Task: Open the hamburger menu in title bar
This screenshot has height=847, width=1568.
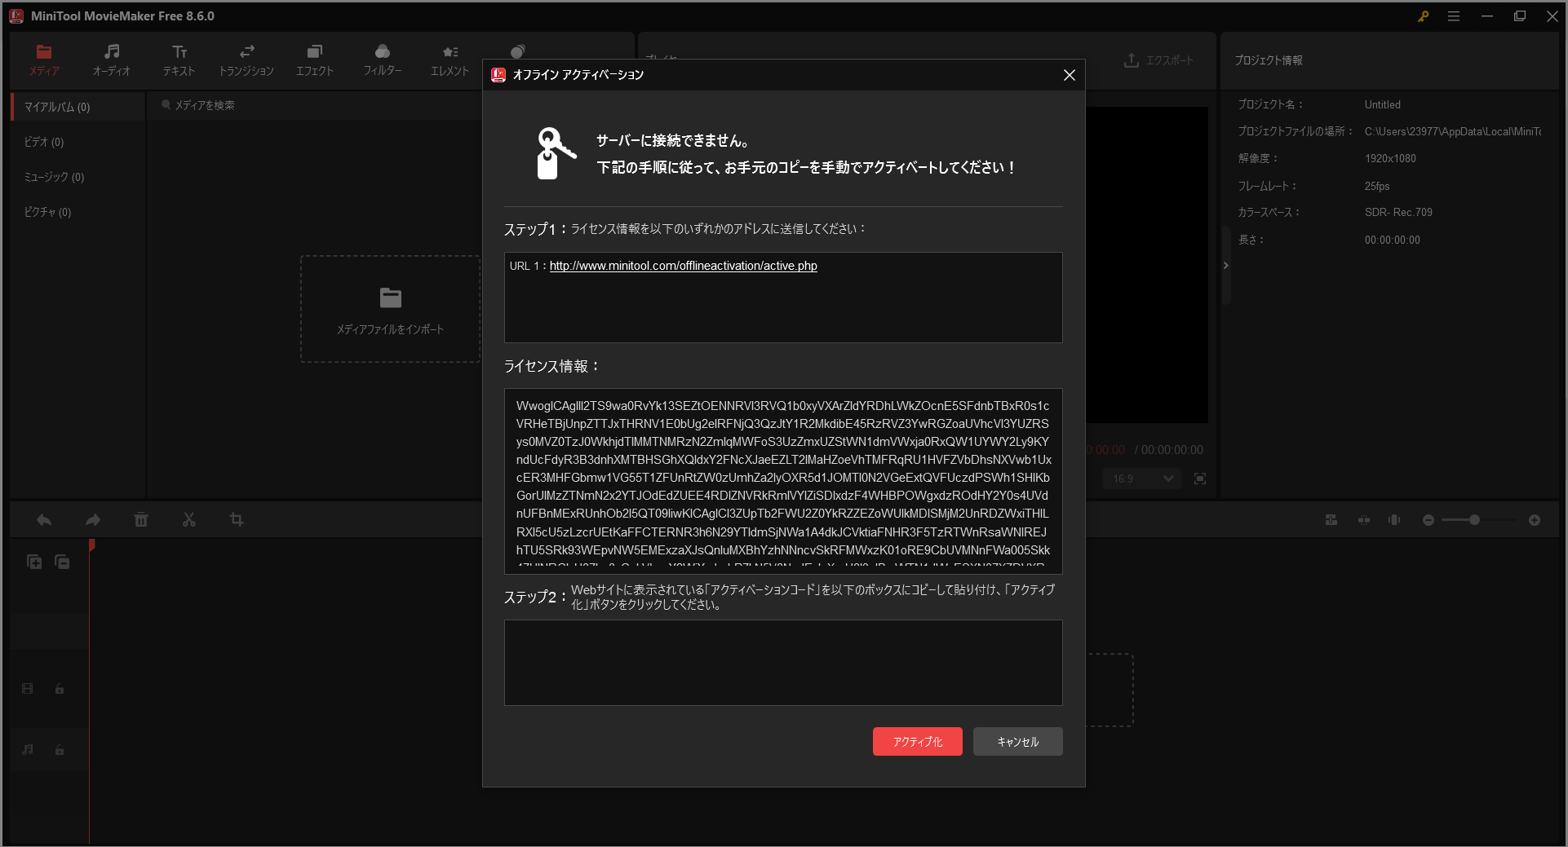Action: point(1455,15)
